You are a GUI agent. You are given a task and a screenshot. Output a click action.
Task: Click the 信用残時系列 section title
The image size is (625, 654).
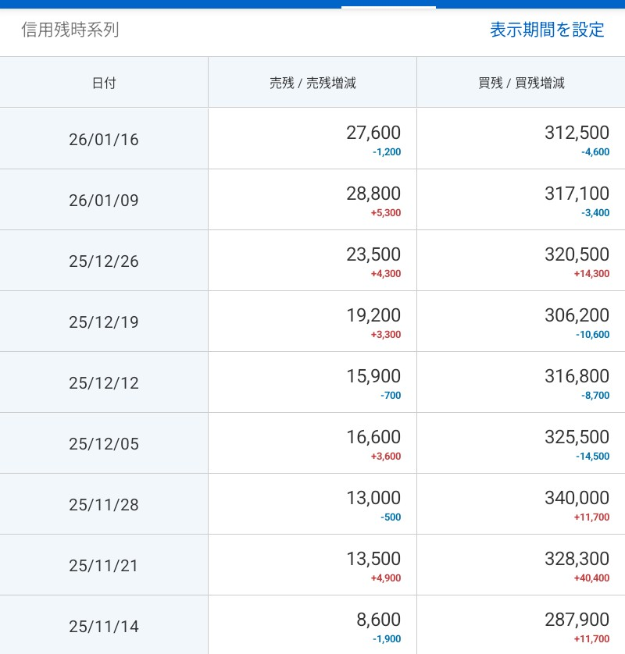tap(70, 30)
